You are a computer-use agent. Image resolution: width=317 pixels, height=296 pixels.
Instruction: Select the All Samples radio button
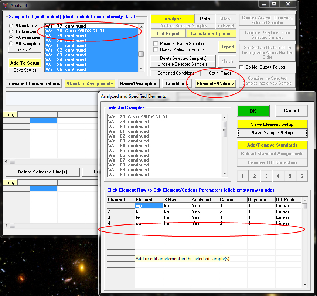pos(11,44)
